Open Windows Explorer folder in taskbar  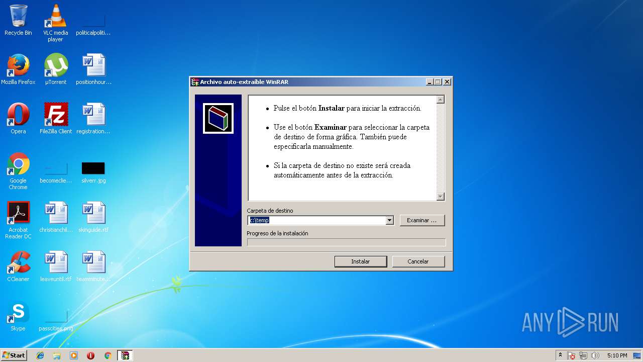[57, 355]
